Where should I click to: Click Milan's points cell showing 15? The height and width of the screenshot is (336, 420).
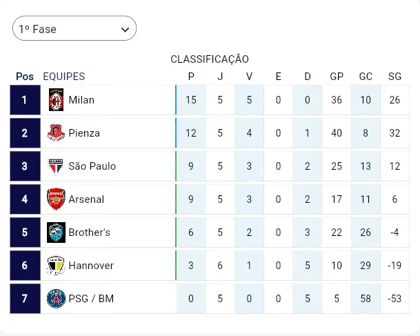pyautogui.click(x=191, y=100)
